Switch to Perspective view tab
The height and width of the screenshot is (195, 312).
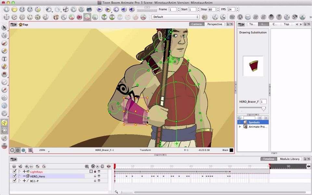[x=215, y=24]
